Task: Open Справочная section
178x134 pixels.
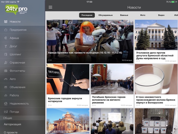Action: (x=23, y=63)
